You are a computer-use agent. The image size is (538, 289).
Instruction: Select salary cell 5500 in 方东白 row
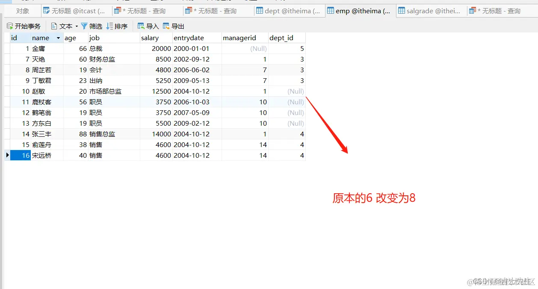pyautogui.click(x=156, y=124)
